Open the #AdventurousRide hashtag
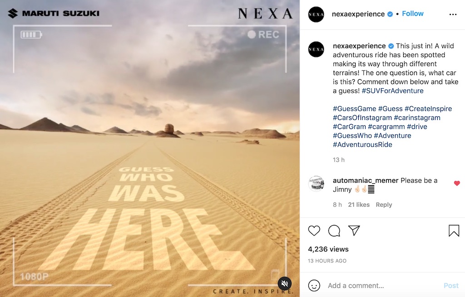The width and height of the screenshot is (465, 297). 362,145
